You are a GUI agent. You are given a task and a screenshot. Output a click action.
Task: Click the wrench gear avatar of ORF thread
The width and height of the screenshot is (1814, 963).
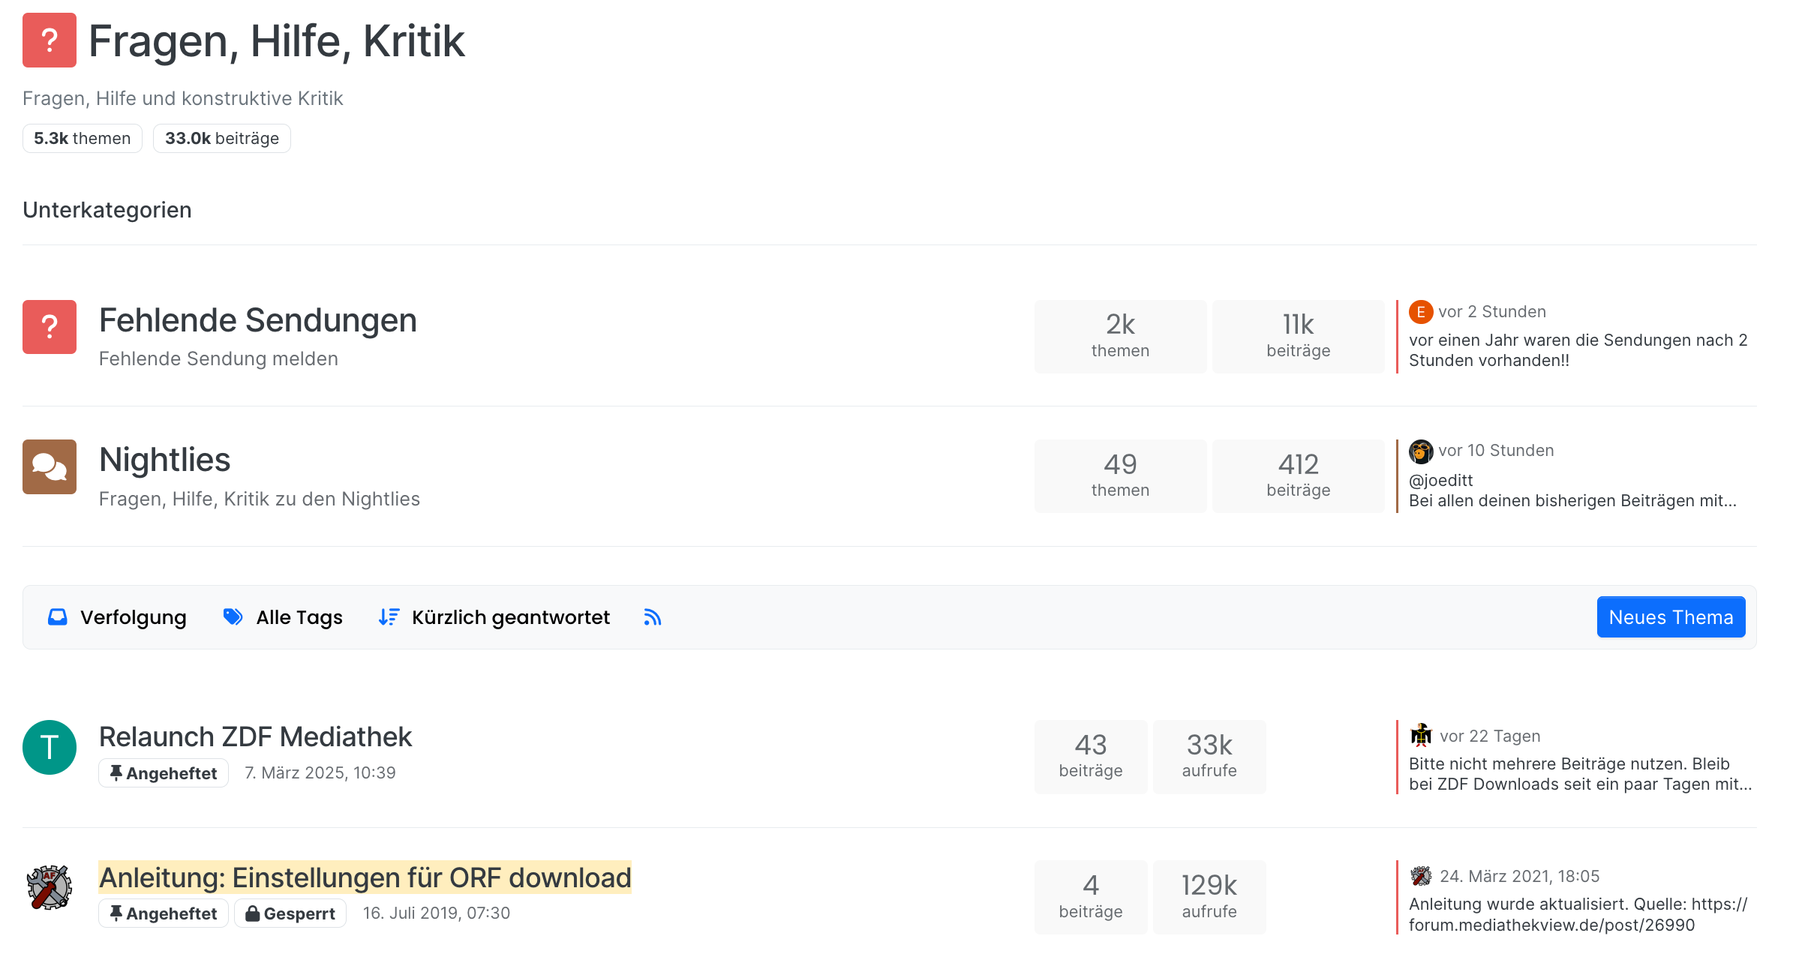[x=49, y=887]
